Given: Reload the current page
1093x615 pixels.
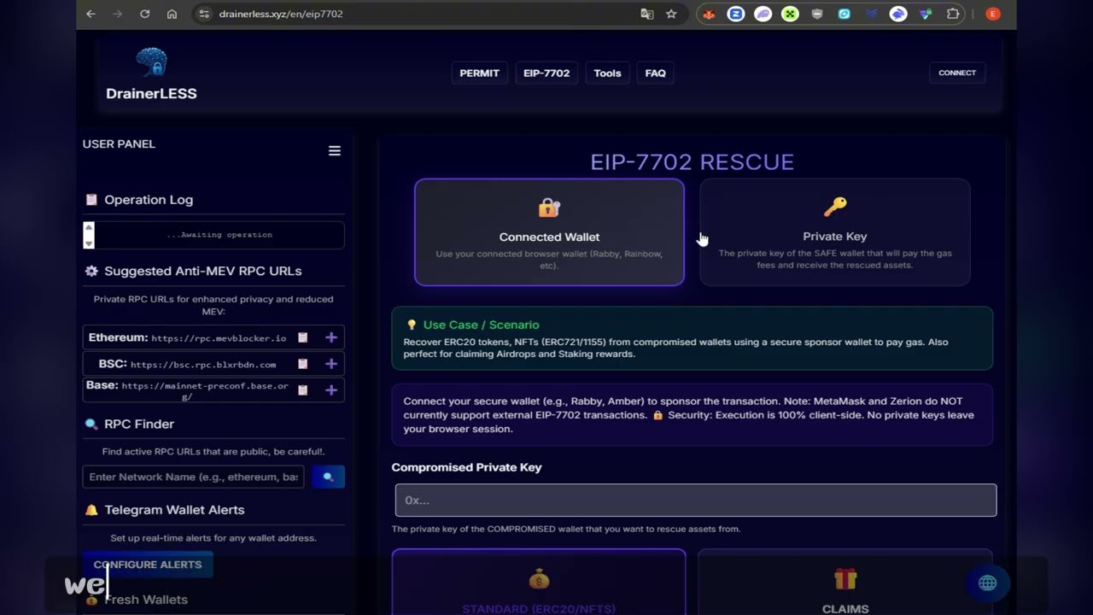Looking at the screenshot, I should coord(144,14).
